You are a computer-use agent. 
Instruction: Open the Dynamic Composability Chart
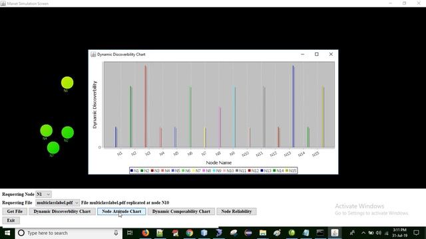click(x=181, y=211)
